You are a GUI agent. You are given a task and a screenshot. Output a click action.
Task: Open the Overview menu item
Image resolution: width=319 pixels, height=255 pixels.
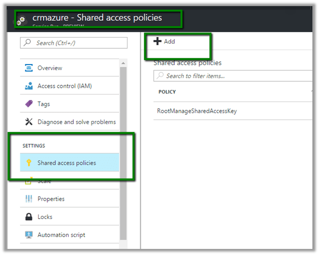pos(50,68)
